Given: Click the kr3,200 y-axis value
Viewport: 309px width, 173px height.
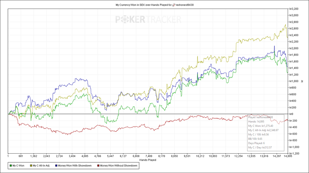Looking at the screenshot, I should (294, 9).
